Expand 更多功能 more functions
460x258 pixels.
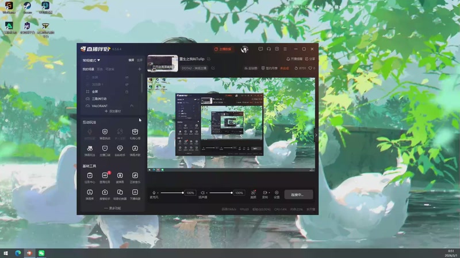coord(113,208)
